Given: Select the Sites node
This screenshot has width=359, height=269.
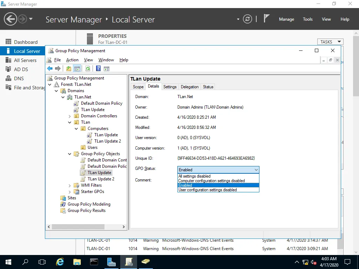Looking at the screenshot, I should [72, 198].
